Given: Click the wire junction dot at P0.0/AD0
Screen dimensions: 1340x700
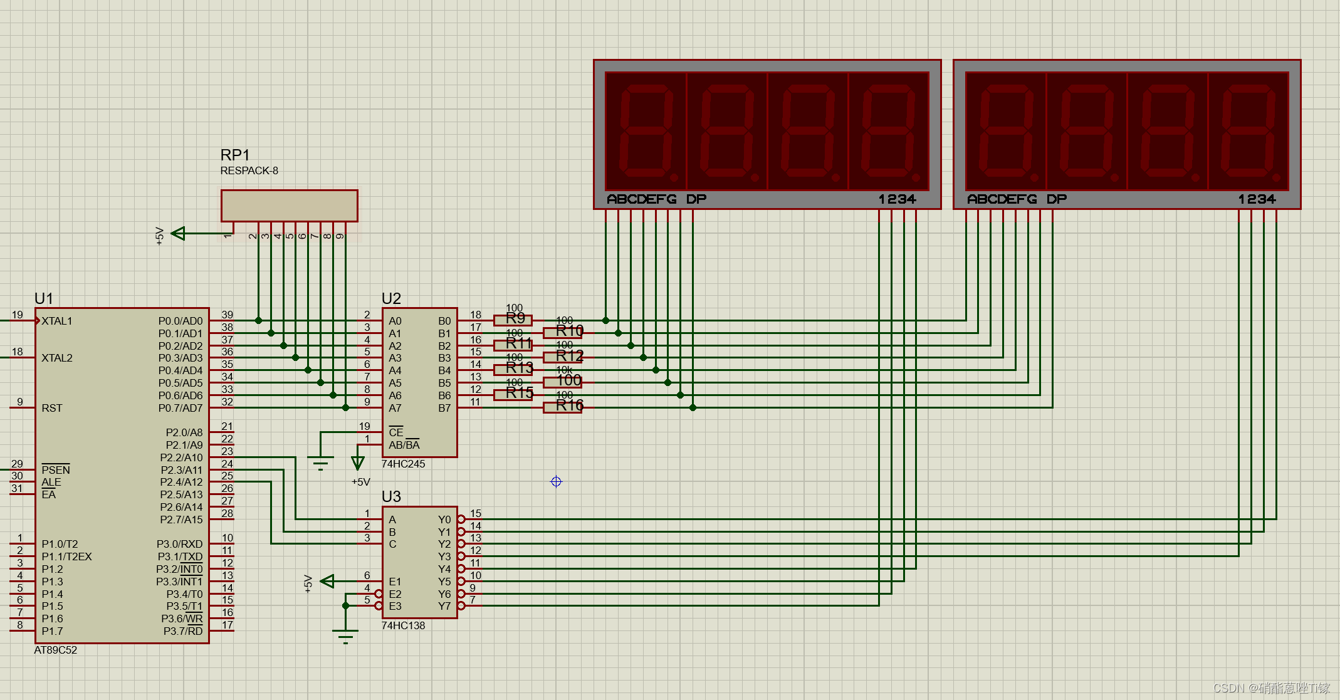Looking at the screenshot, I should click(x=258, y=320).
